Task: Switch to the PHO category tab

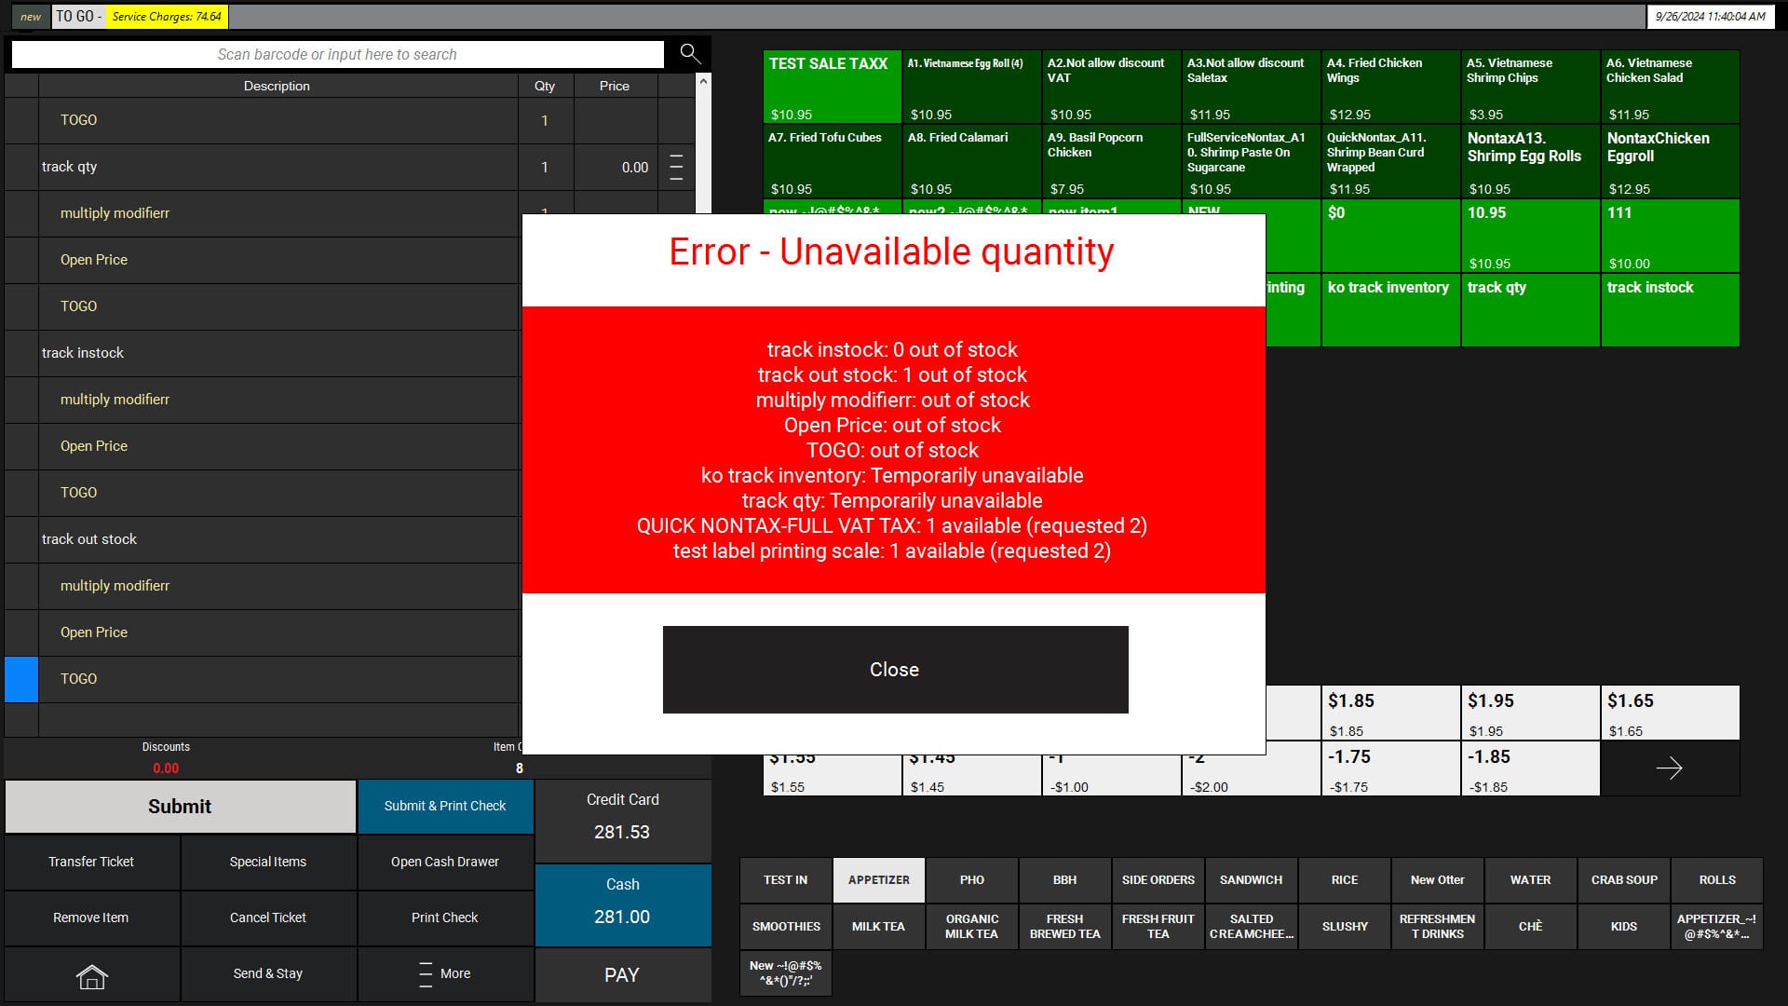Action: pyautogui.click(x=971, y=880)
